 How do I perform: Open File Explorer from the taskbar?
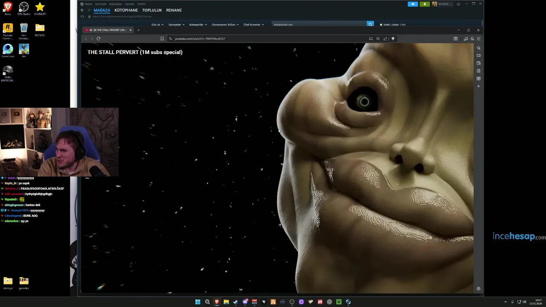click(226, 302)
